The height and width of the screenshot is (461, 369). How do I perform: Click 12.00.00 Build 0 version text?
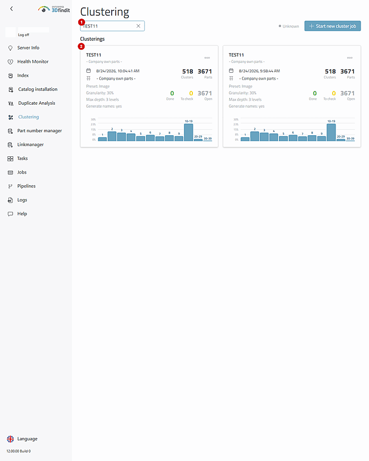[x=19, y=451]
